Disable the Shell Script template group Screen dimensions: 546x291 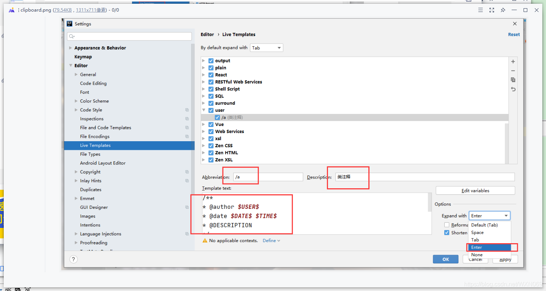pos(211,89)
